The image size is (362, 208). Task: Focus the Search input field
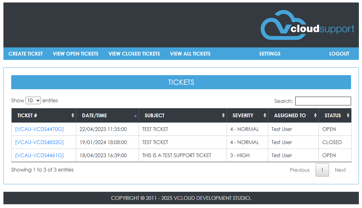pos(323,101)
